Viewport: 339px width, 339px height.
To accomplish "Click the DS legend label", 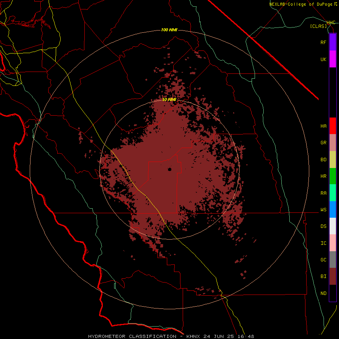I will [324, 226].
